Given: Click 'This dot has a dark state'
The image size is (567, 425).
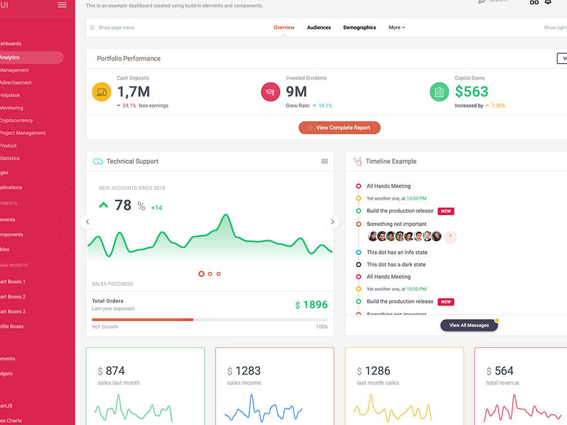Looking at the screenshot, I should coord(396,265).
